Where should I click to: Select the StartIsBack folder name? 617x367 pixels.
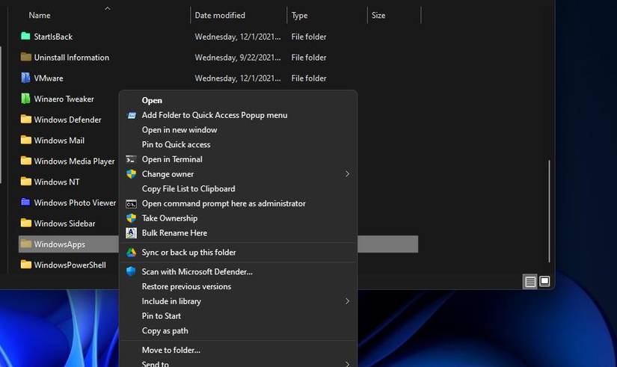pos(53,37)
